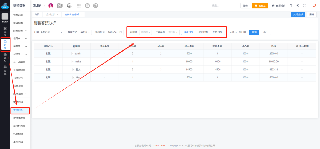Click the mobile phone icon in header
Viewport: 320px width, 149px height.
291,6
